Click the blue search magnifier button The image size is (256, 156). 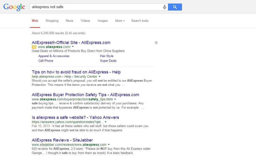pyautogui.click(x=175, y=7)
